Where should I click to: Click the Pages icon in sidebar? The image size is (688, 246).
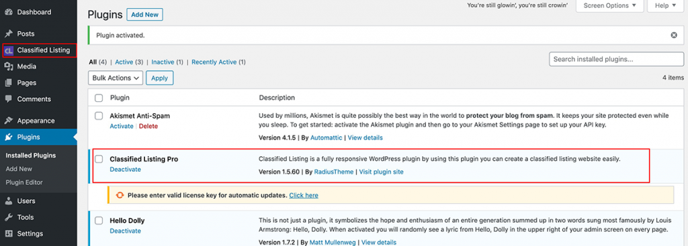click(8, 82)
